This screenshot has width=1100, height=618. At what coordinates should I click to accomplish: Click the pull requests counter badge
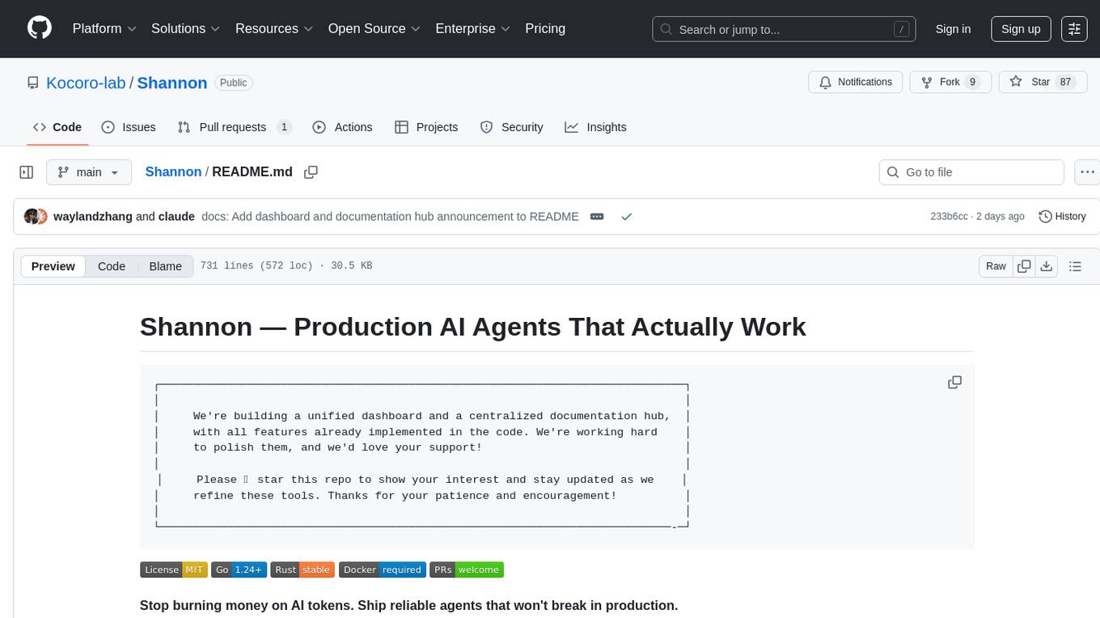tap(284, 127)
